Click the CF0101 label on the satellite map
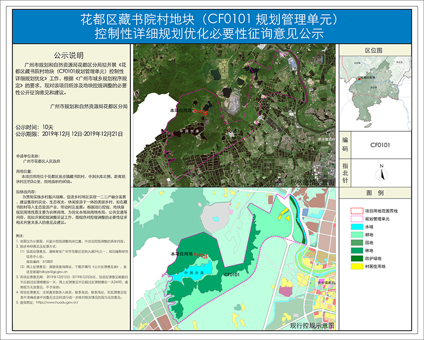The height and width of the screenshot is (340, 424). pos(232,130)
